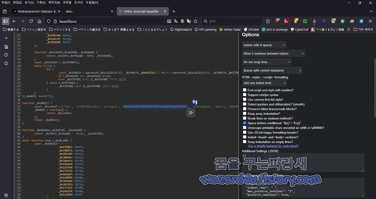Screen dimensions: 376x199
Task: Click the tracking protection shield icon
Action: tap(49, 21)
